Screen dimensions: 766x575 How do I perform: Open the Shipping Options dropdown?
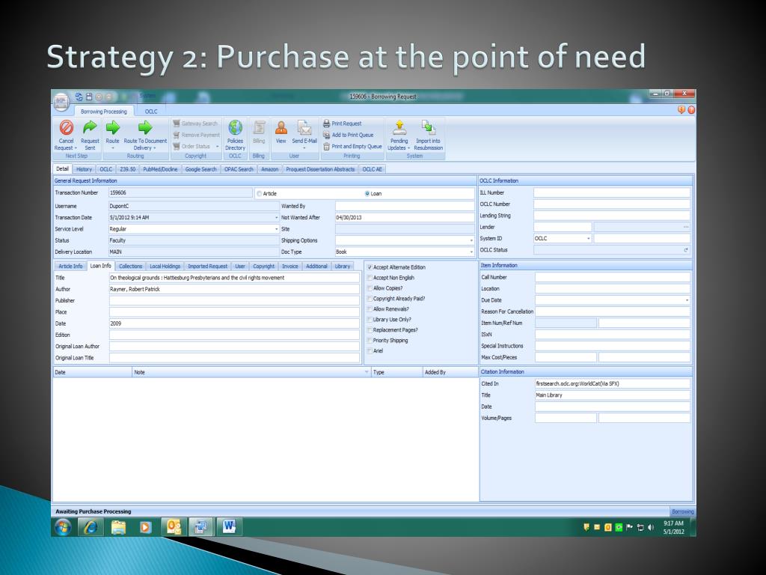(471, 240)
